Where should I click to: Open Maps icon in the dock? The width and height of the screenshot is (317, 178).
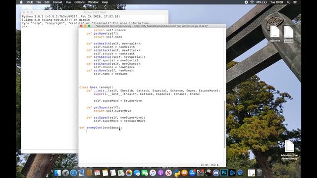[121, 173]
